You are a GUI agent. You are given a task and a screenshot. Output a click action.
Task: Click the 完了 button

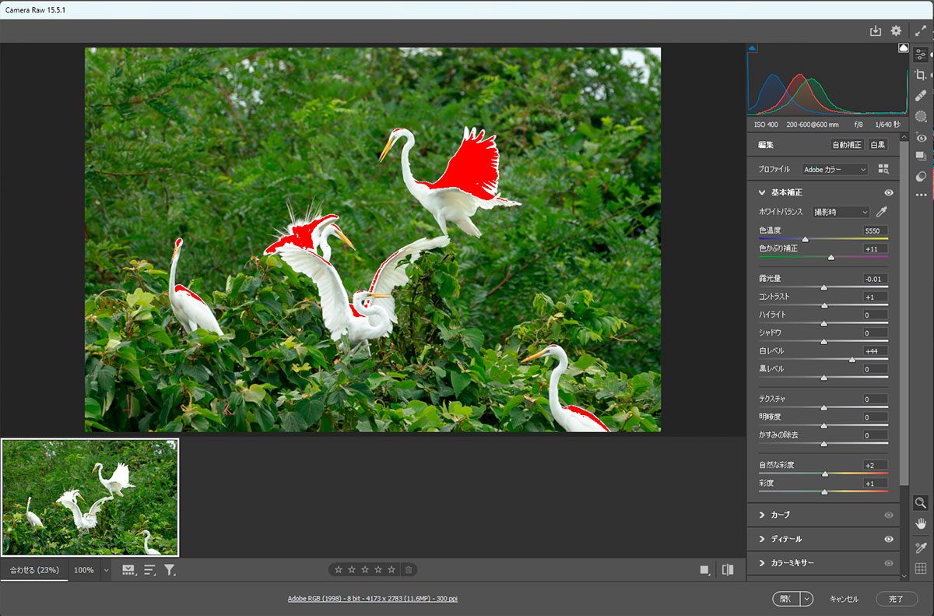896,599
